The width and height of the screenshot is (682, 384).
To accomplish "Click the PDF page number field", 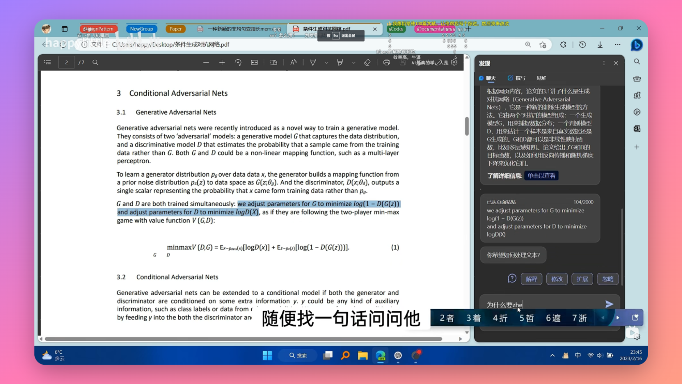I will click(66, 62).
